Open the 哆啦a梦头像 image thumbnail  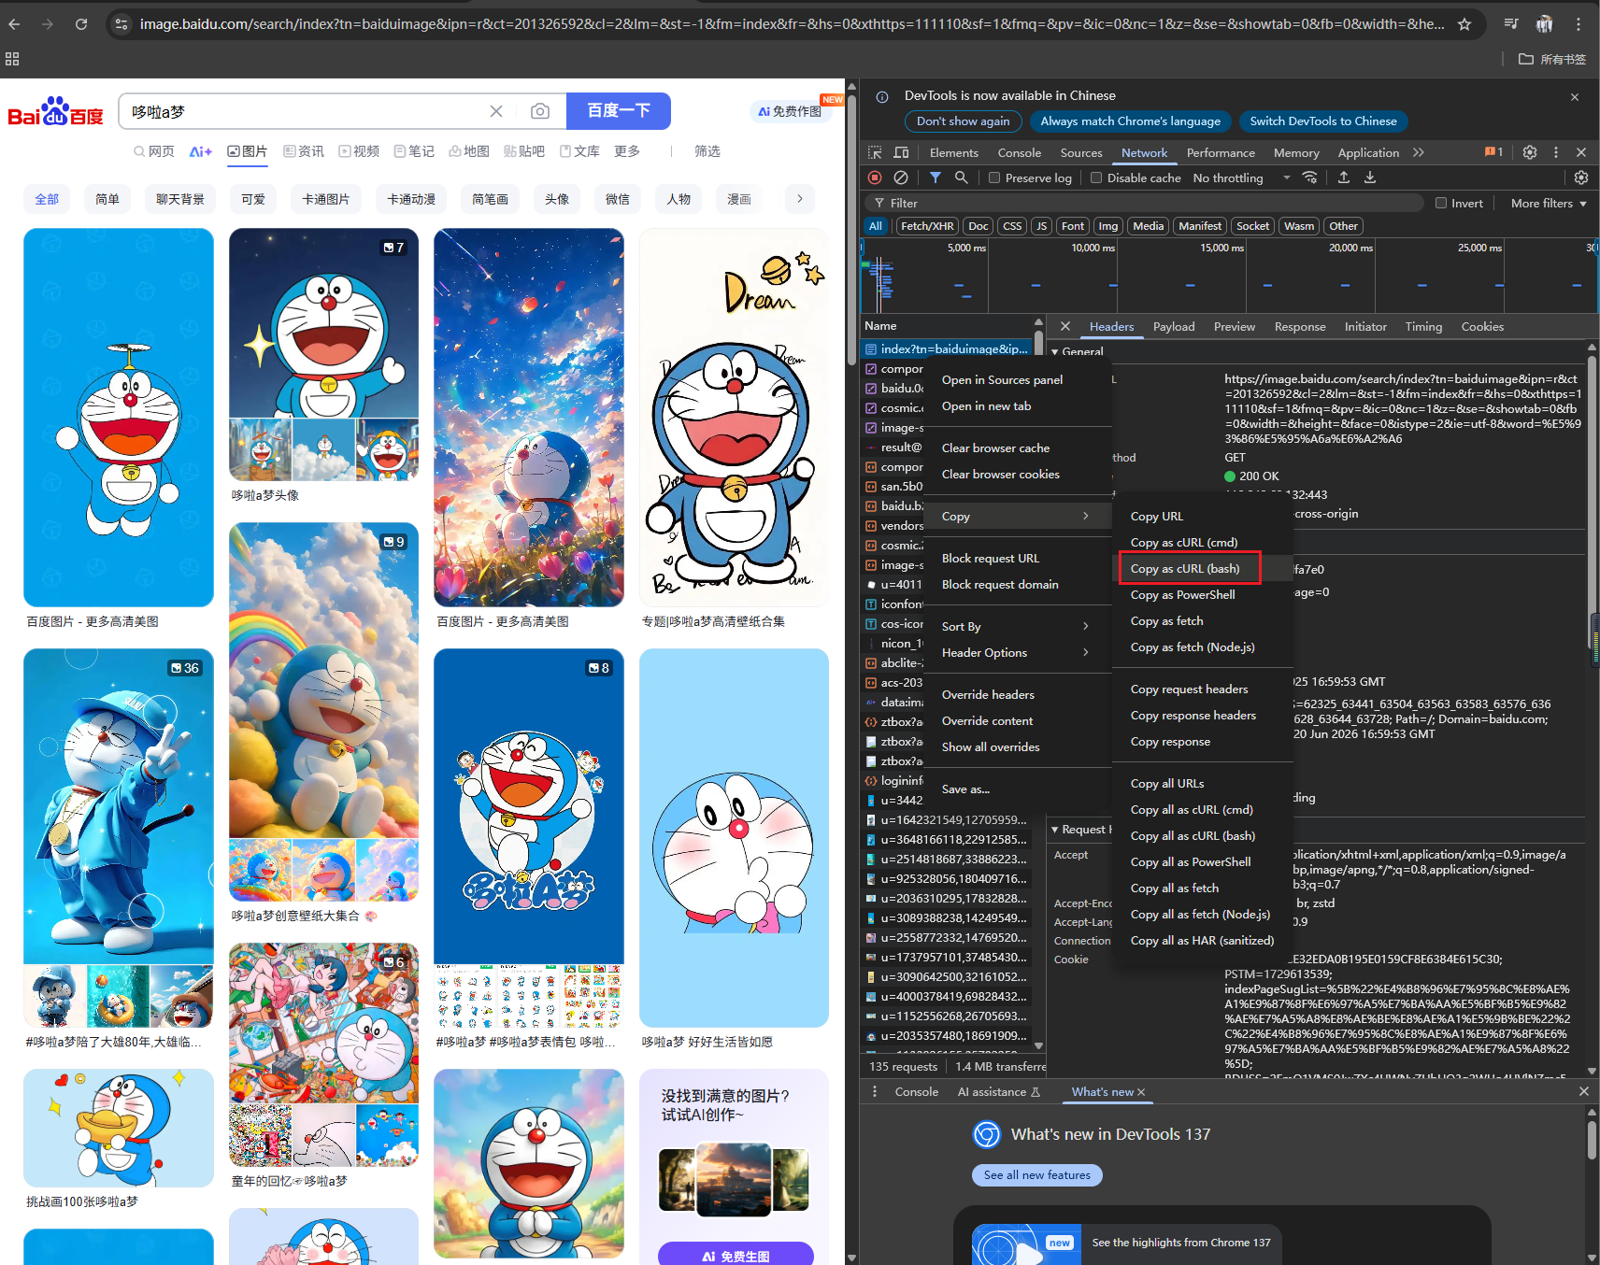(x=323, y=354)
